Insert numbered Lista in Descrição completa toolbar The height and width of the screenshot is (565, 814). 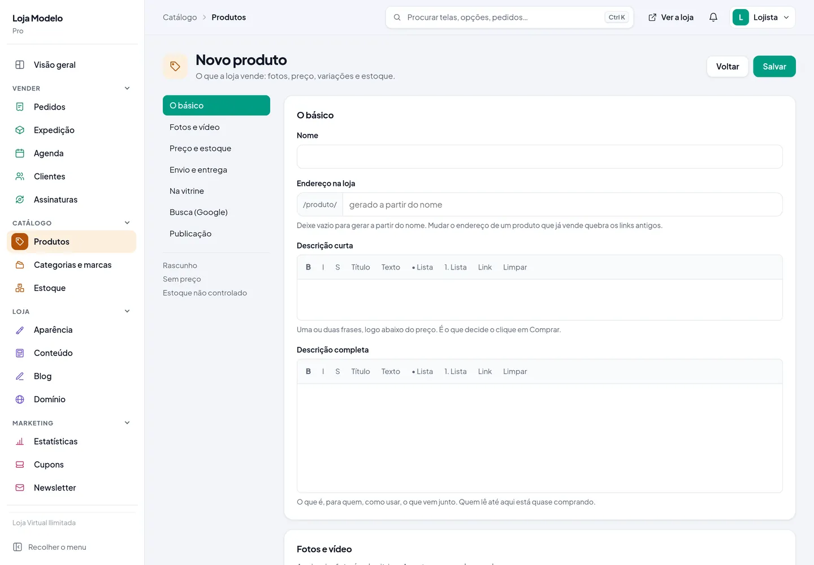(x=456, y=371)
